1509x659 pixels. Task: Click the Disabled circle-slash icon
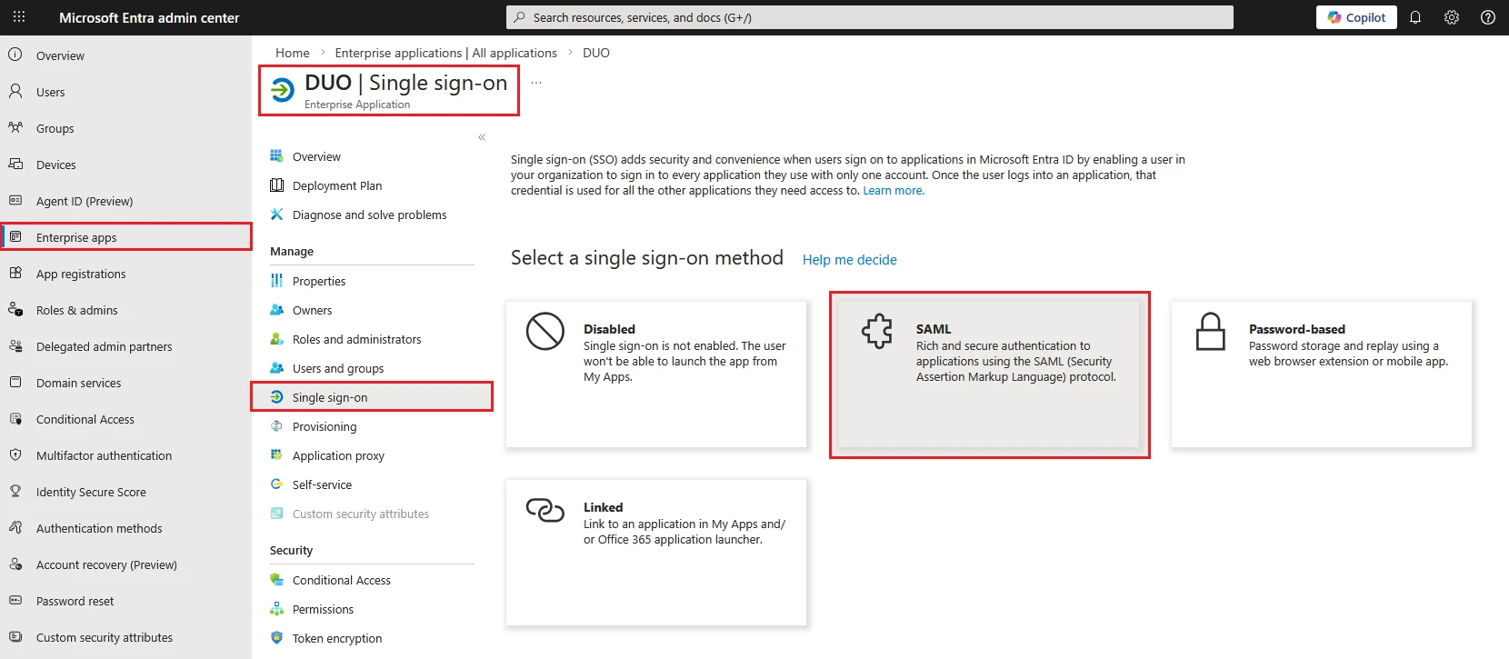545,331
